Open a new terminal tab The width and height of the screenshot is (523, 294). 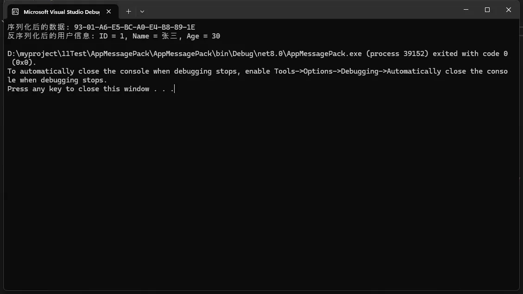click(128, 11)
